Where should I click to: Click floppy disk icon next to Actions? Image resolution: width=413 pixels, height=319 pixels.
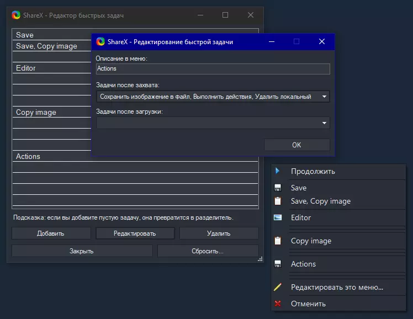(278, 264)
